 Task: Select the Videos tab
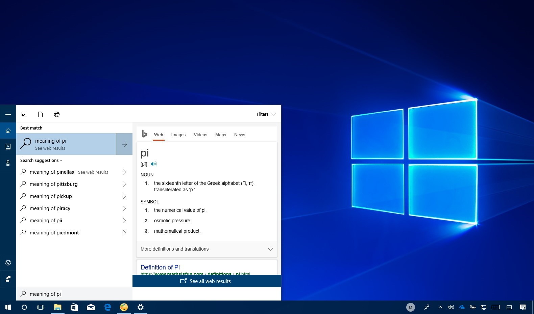tap(200, 135)
